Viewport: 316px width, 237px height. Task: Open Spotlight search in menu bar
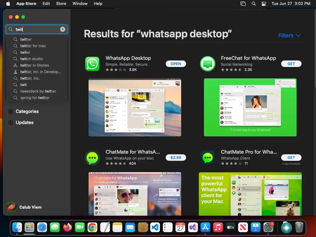click(254, 4)
